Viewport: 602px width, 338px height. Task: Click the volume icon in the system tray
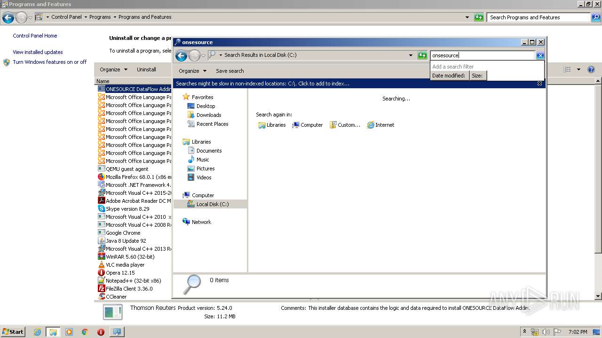pos(546,332)
